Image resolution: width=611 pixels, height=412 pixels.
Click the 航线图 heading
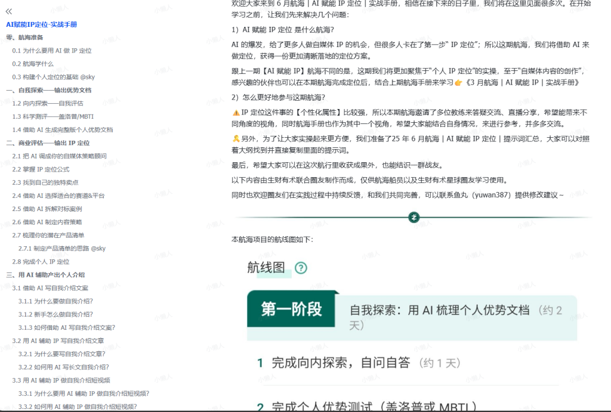(266, 268)
